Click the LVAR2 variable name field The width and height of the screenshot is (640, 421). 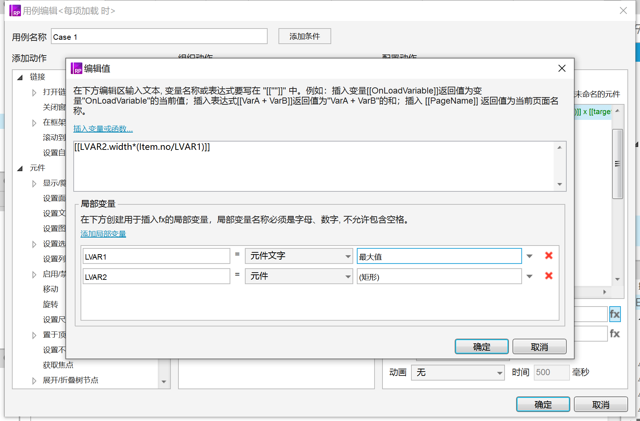[x=156, y=276]
